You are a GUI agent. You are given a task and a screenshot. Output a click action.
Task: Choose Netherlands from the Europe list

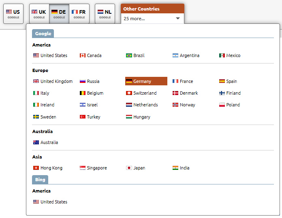pyautogui.click(x=145, y=105)
